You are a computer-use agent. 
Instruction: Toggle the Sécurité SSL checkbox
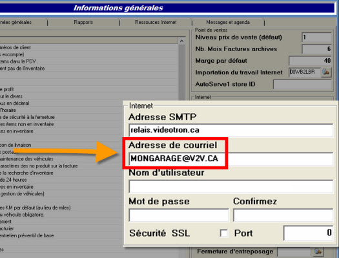point(223,233)
